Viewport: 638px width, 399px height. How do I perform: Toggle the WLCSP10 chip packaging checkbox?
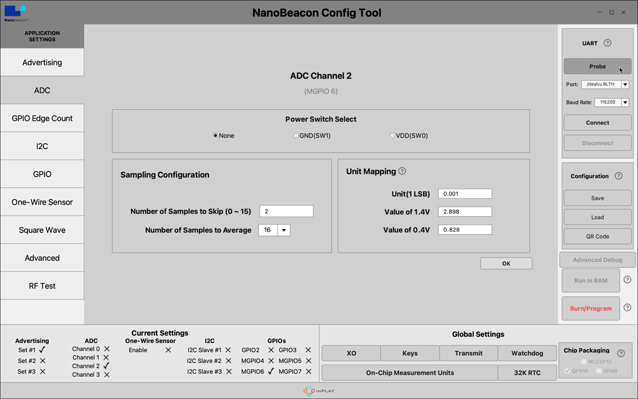tap(584, 362)
